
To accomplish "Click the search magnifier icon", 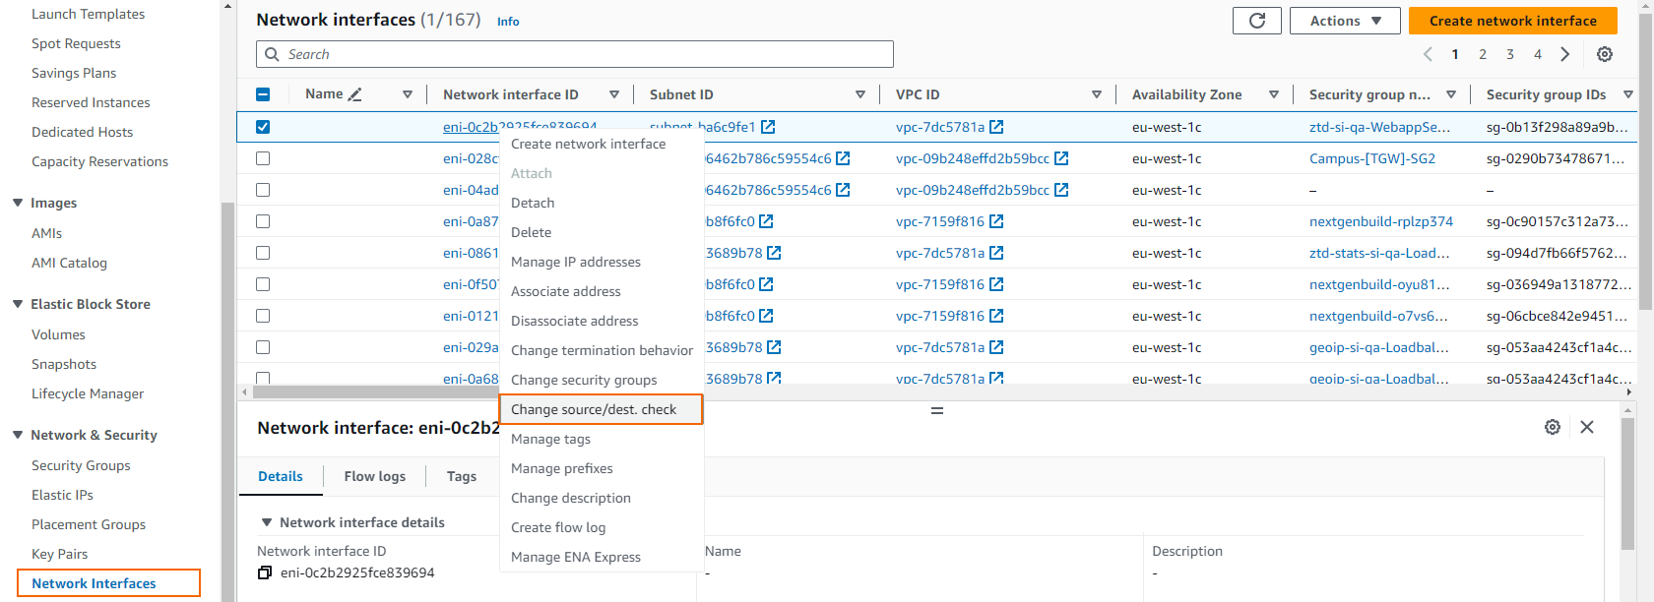I will [x=273, y=54].
